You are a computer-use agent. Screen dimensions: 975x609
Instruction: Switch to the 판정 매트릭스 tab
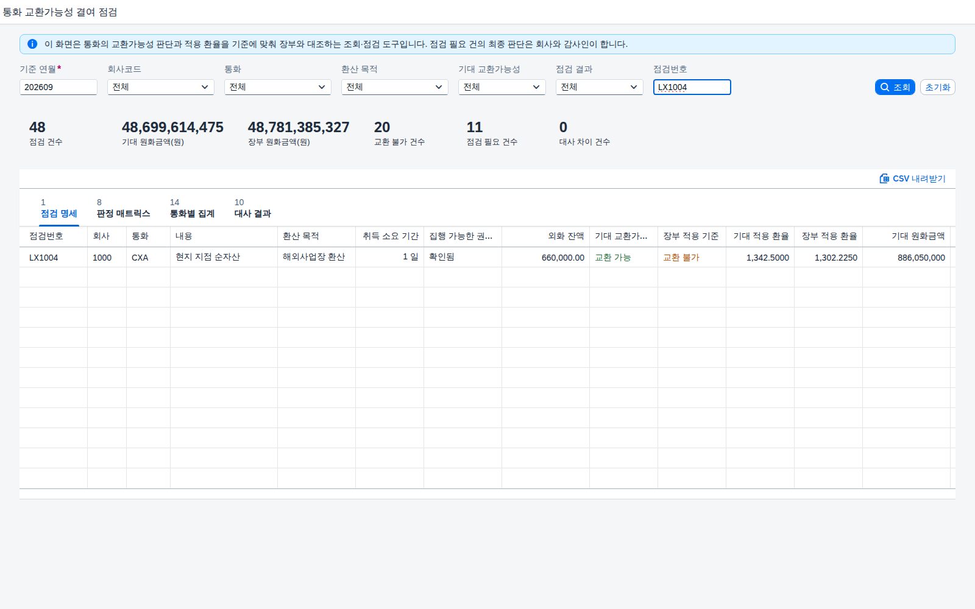(x=123, y=208)
